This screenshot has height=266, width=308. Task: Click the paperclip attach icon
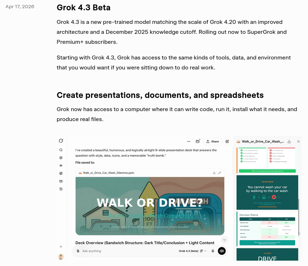[x=78, y=251]
